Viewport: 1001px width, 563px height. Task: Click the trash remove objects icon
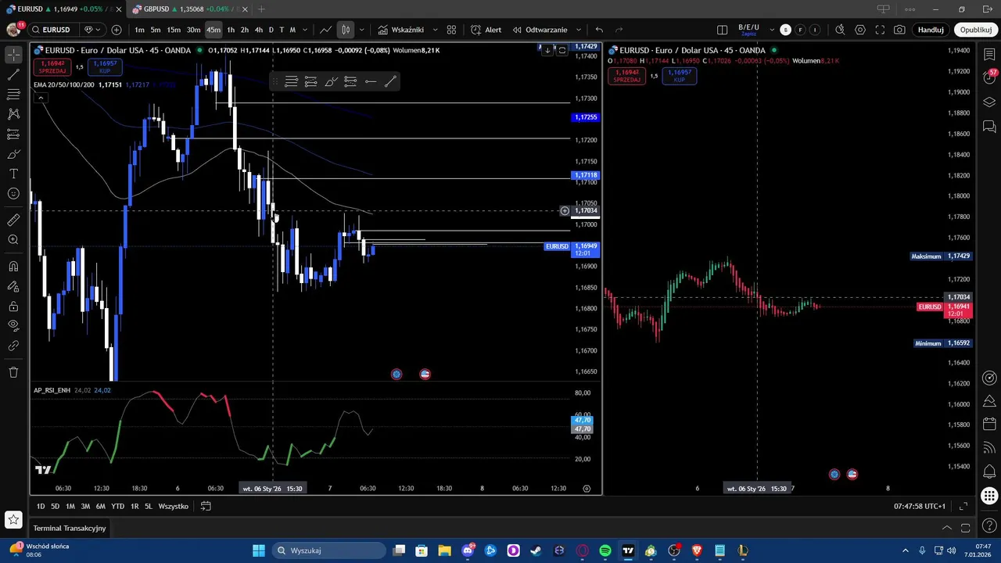pos(13,372)
